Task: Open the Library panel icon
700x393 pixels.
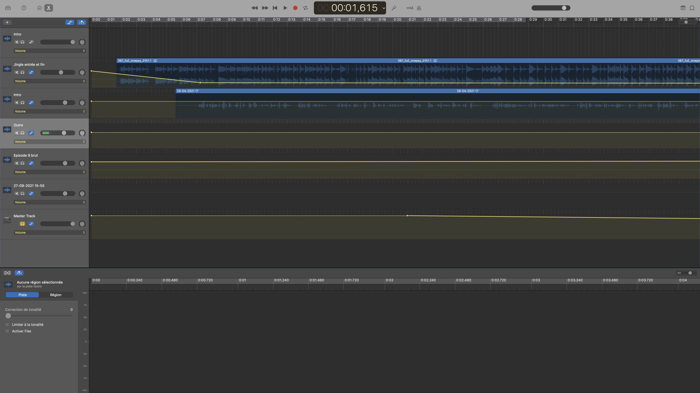Action: pyautogui.click(x=8, y=8)
